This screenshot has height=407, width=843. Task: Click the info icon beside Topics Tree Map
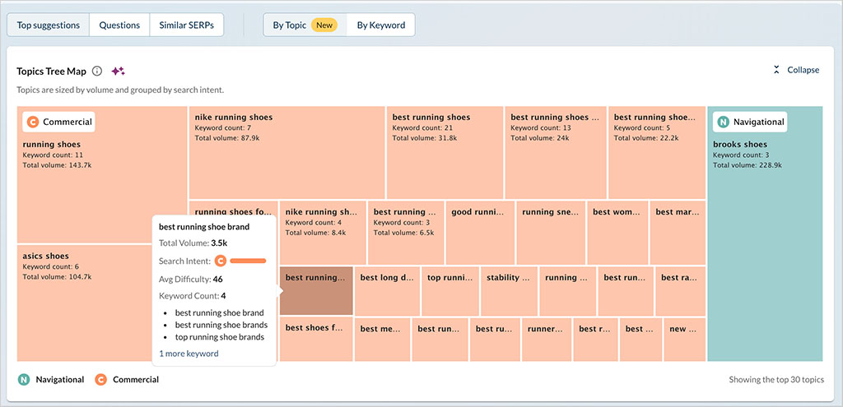pos(97,71)
